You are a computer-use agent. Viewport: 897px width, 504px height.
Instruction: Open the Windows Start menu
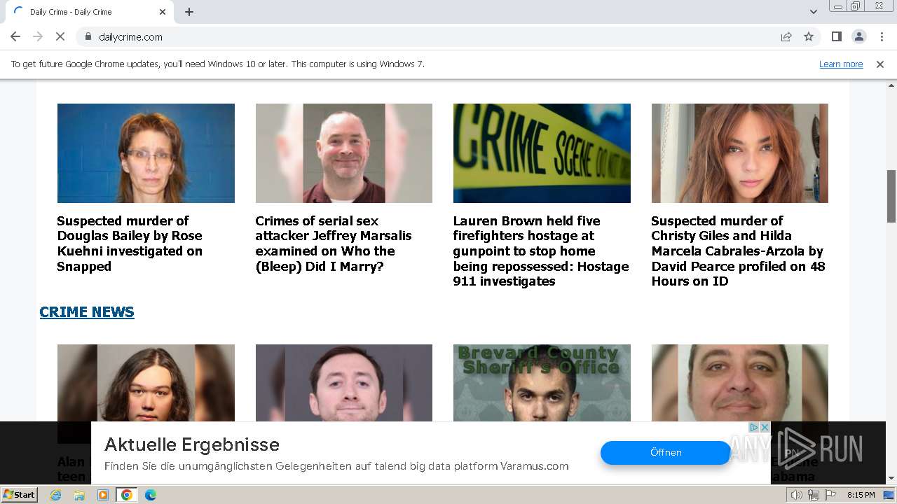click(x=19, y=495)
